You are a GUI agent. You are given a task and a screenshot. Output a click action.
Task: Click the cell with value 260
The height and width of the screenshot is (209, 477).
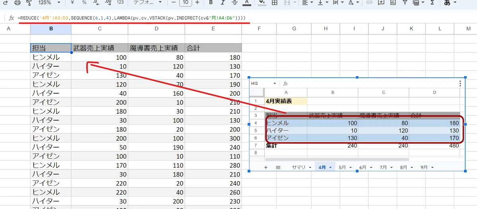213,192
